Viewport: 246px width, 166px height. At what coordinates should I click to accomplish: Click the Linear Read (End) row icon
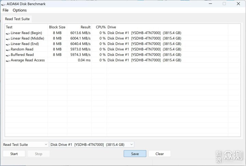coord(8,44)
